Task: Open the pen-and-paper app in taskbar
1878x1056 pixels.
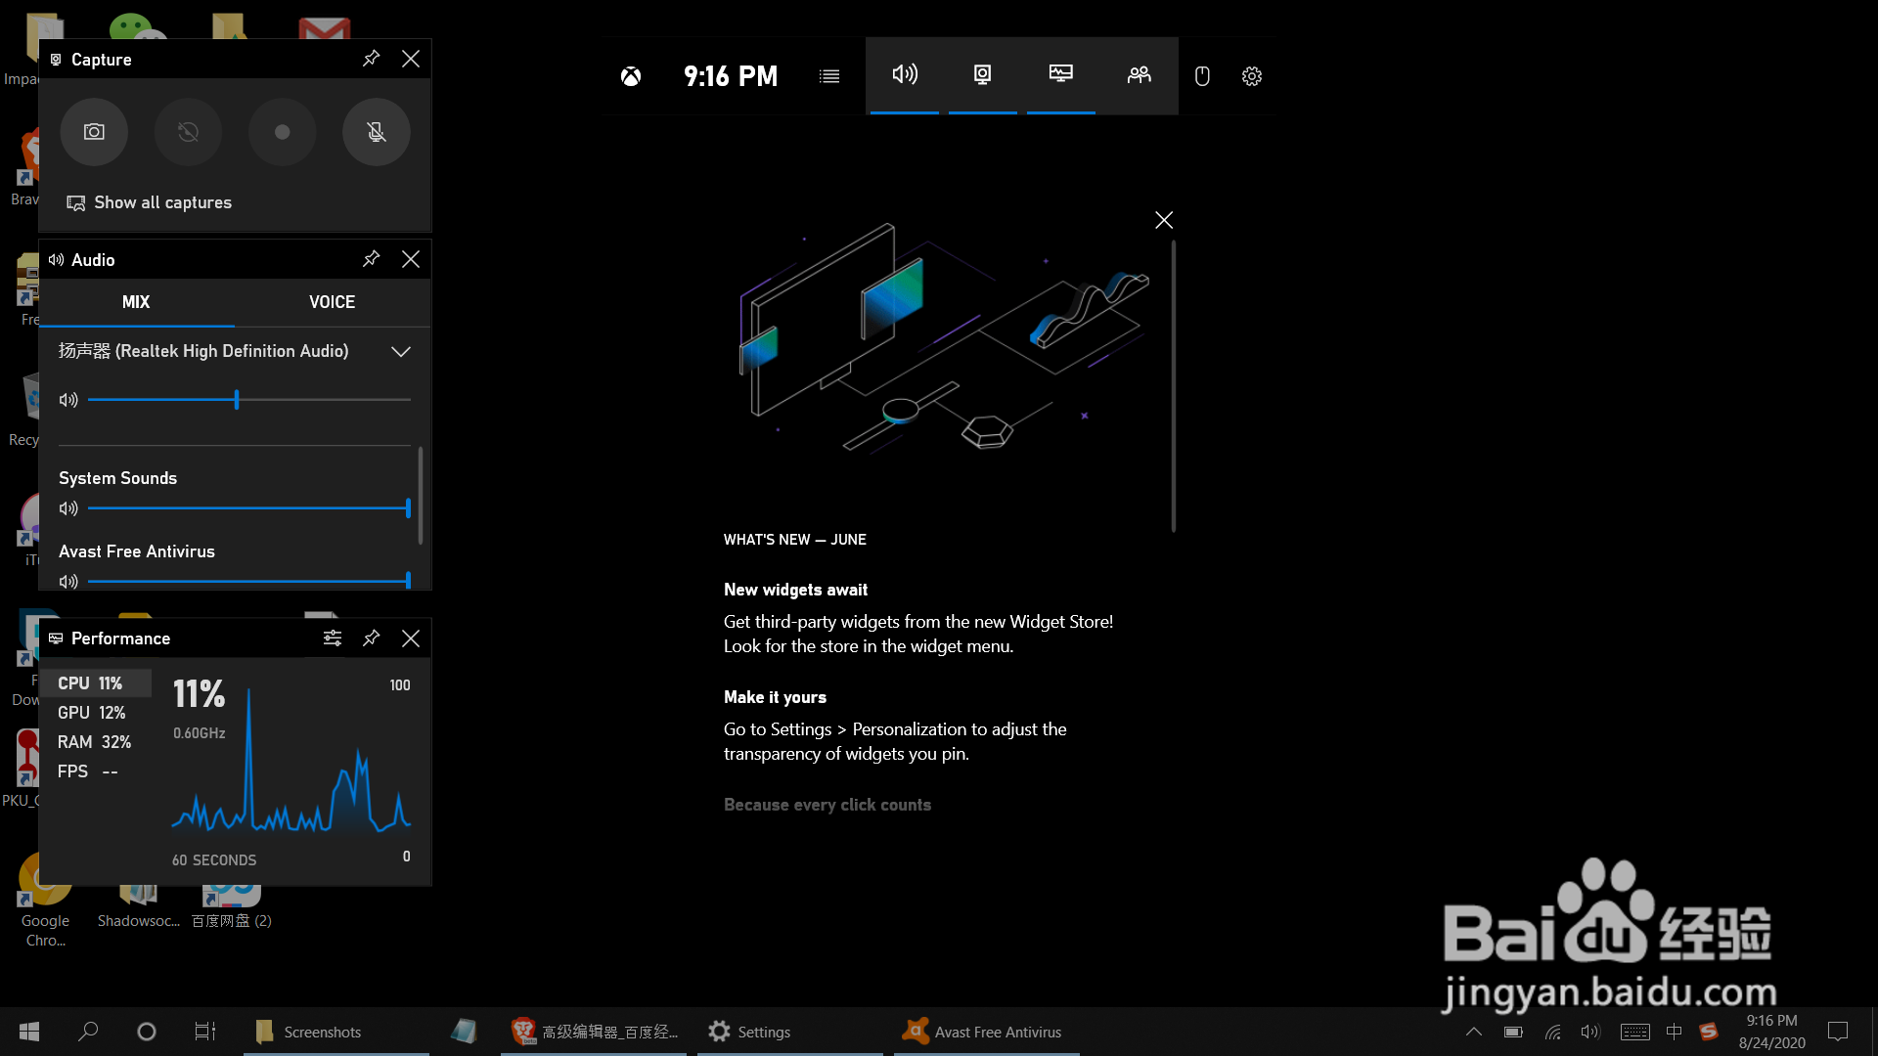Action: 464,1032
